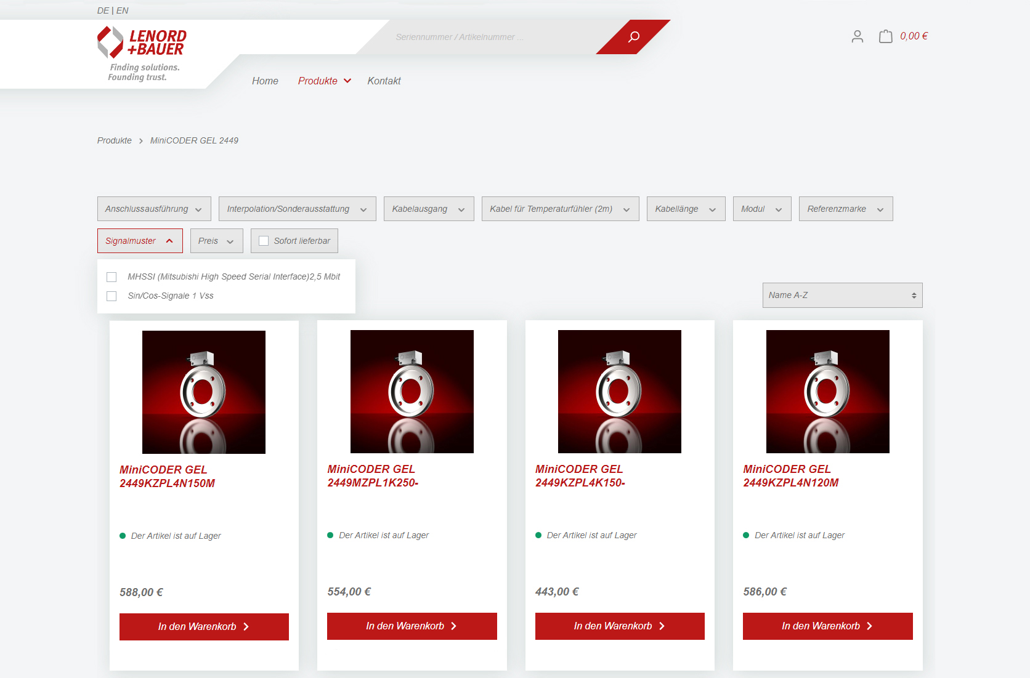Open product image of 2449KZPL4N120M
The image size is (1030, 678).
(x=828, y=392)
